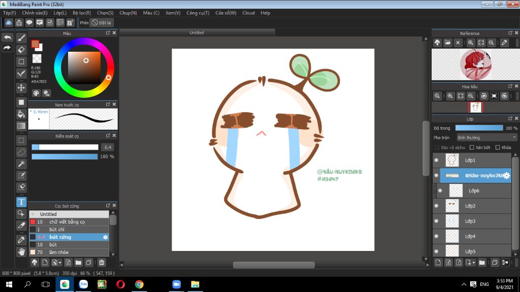The width and height of the screenshot is (520, 292).
Task: Expand the add brush dropdown arrow
Action: click(60, 263)
